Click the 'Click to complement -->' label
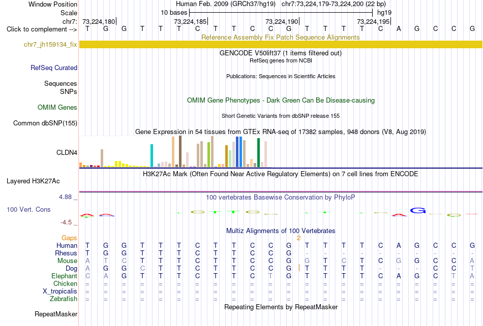The image size is (483, 326). click(42, 29)
